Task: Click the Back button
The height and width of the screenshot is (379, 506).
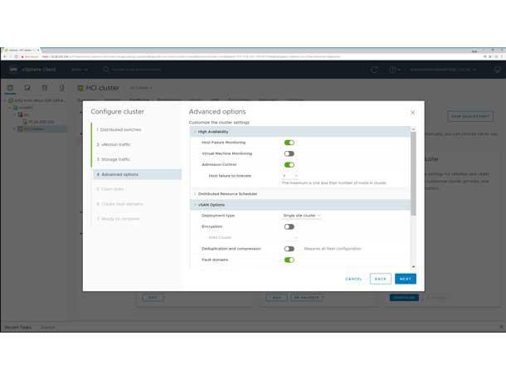Action: click(x=381, y=279)
